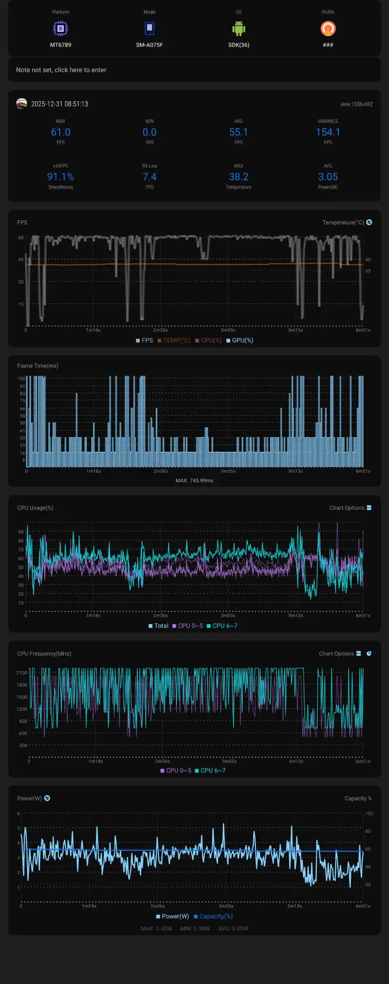
Task: Click the swap icon beside the Power(W) title
Action: click(x=47, y=798)
